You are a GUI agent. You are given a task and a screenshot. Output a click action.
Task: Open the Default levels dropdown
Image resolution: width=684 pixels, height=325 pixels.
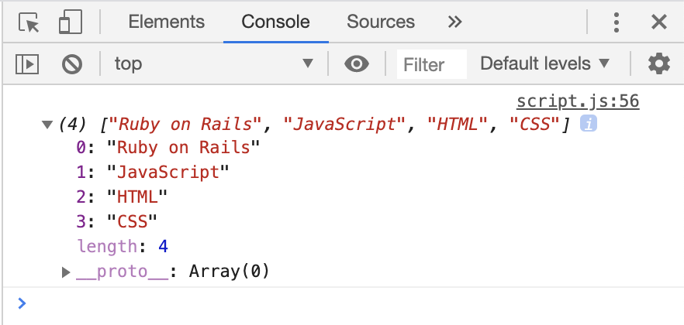pyautogui.click(x=545, y=63)
